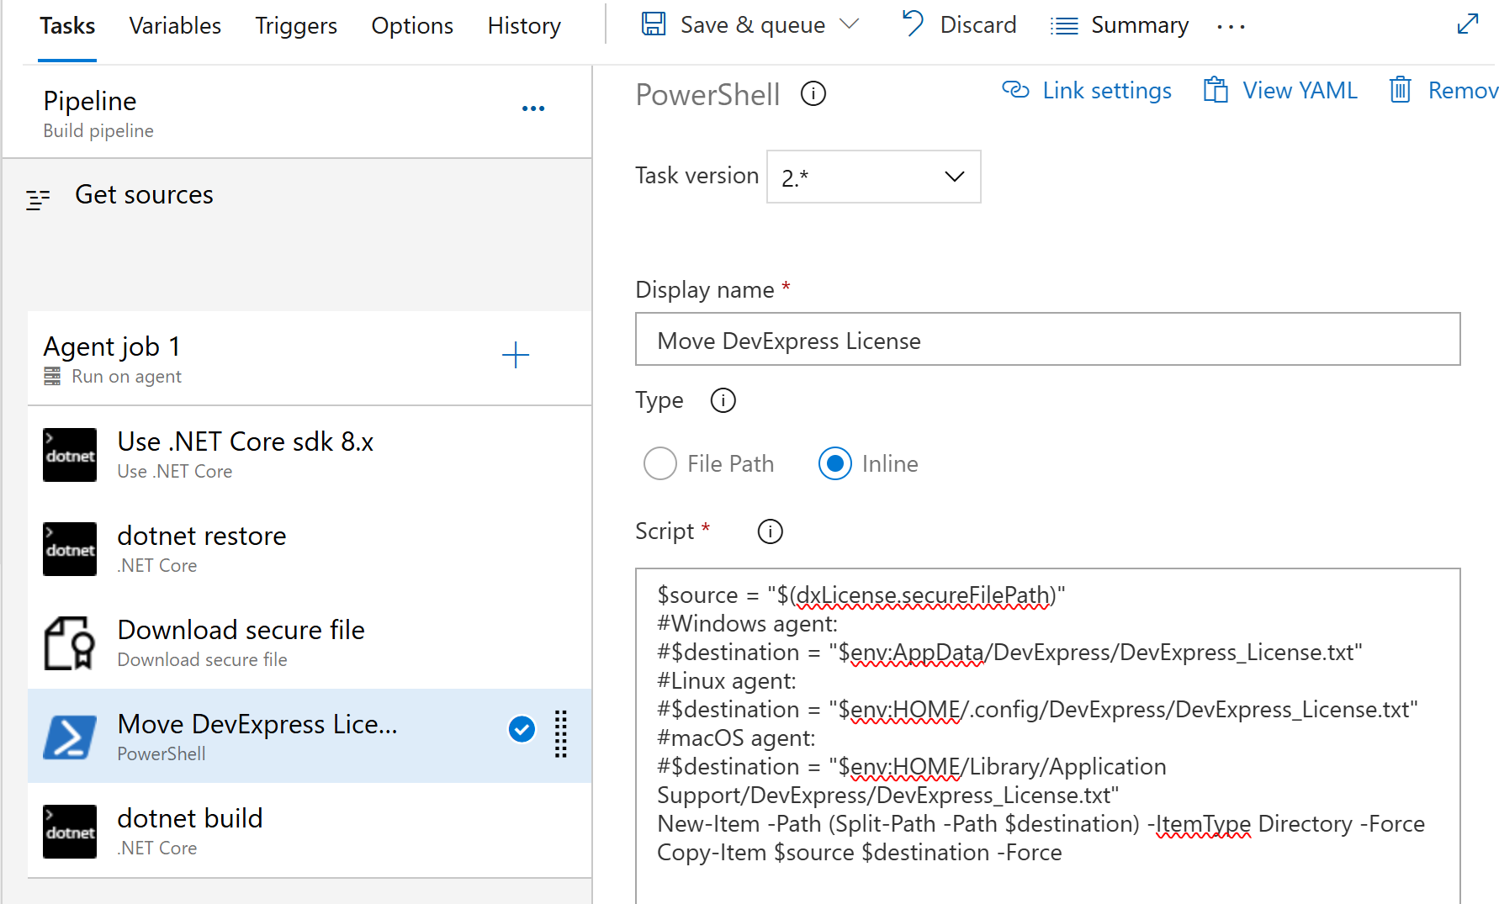1499x904 pixels.
Task: Click the info icon next to Script
Action: coord(771,531)
